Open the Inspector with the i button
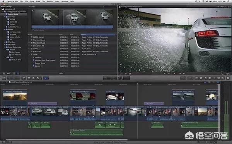Screen dimensions: 232x144 coord(228,78)
